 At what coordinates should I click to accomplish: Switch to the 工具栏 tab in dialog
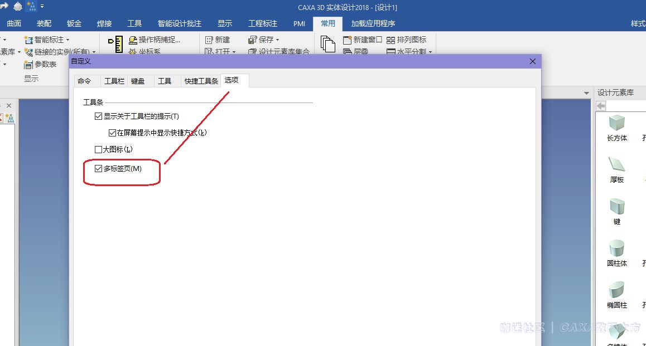[114, 81]
